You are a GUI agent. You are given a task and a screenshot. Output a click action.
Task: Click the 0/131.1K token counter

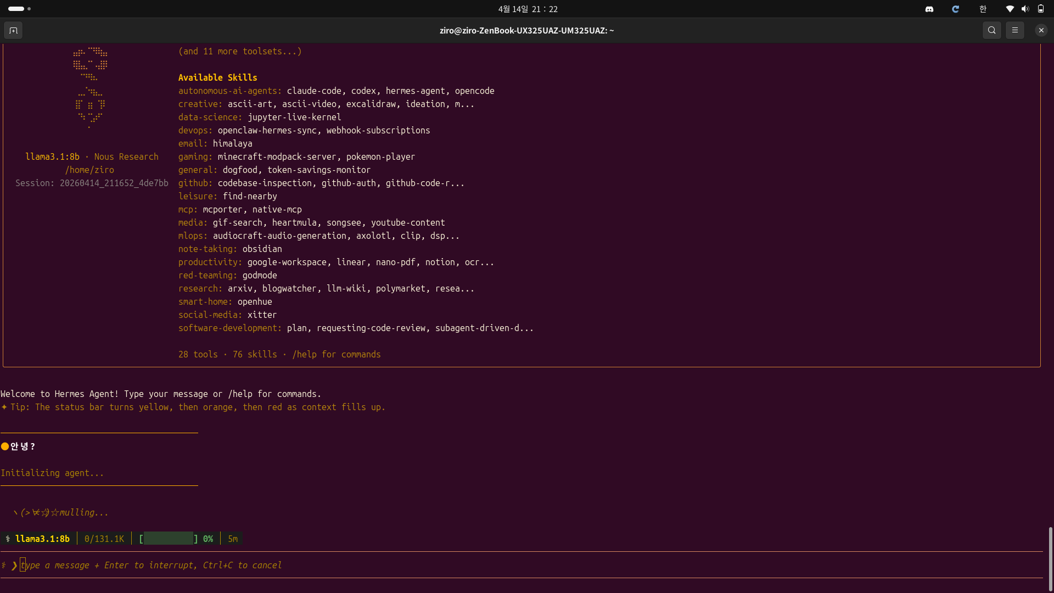pos(104,539)
